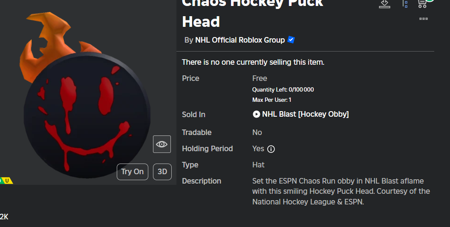Image resolution: width=450 pixels, height=227 pixels.
Task: Click the Holding Period info icon
Action: pos(271,149)
